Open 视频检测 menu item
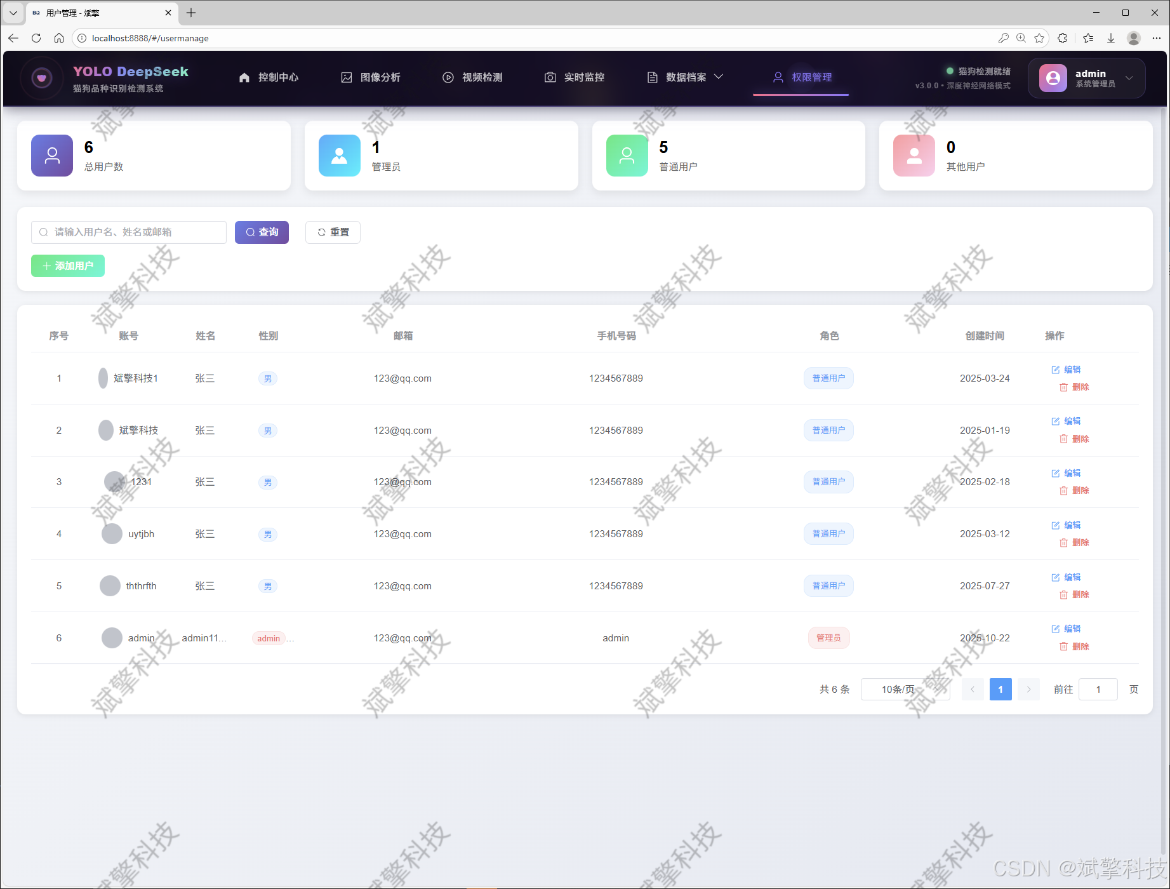The width and height of the screenshot is (1170, 889). tap(472, 77)
